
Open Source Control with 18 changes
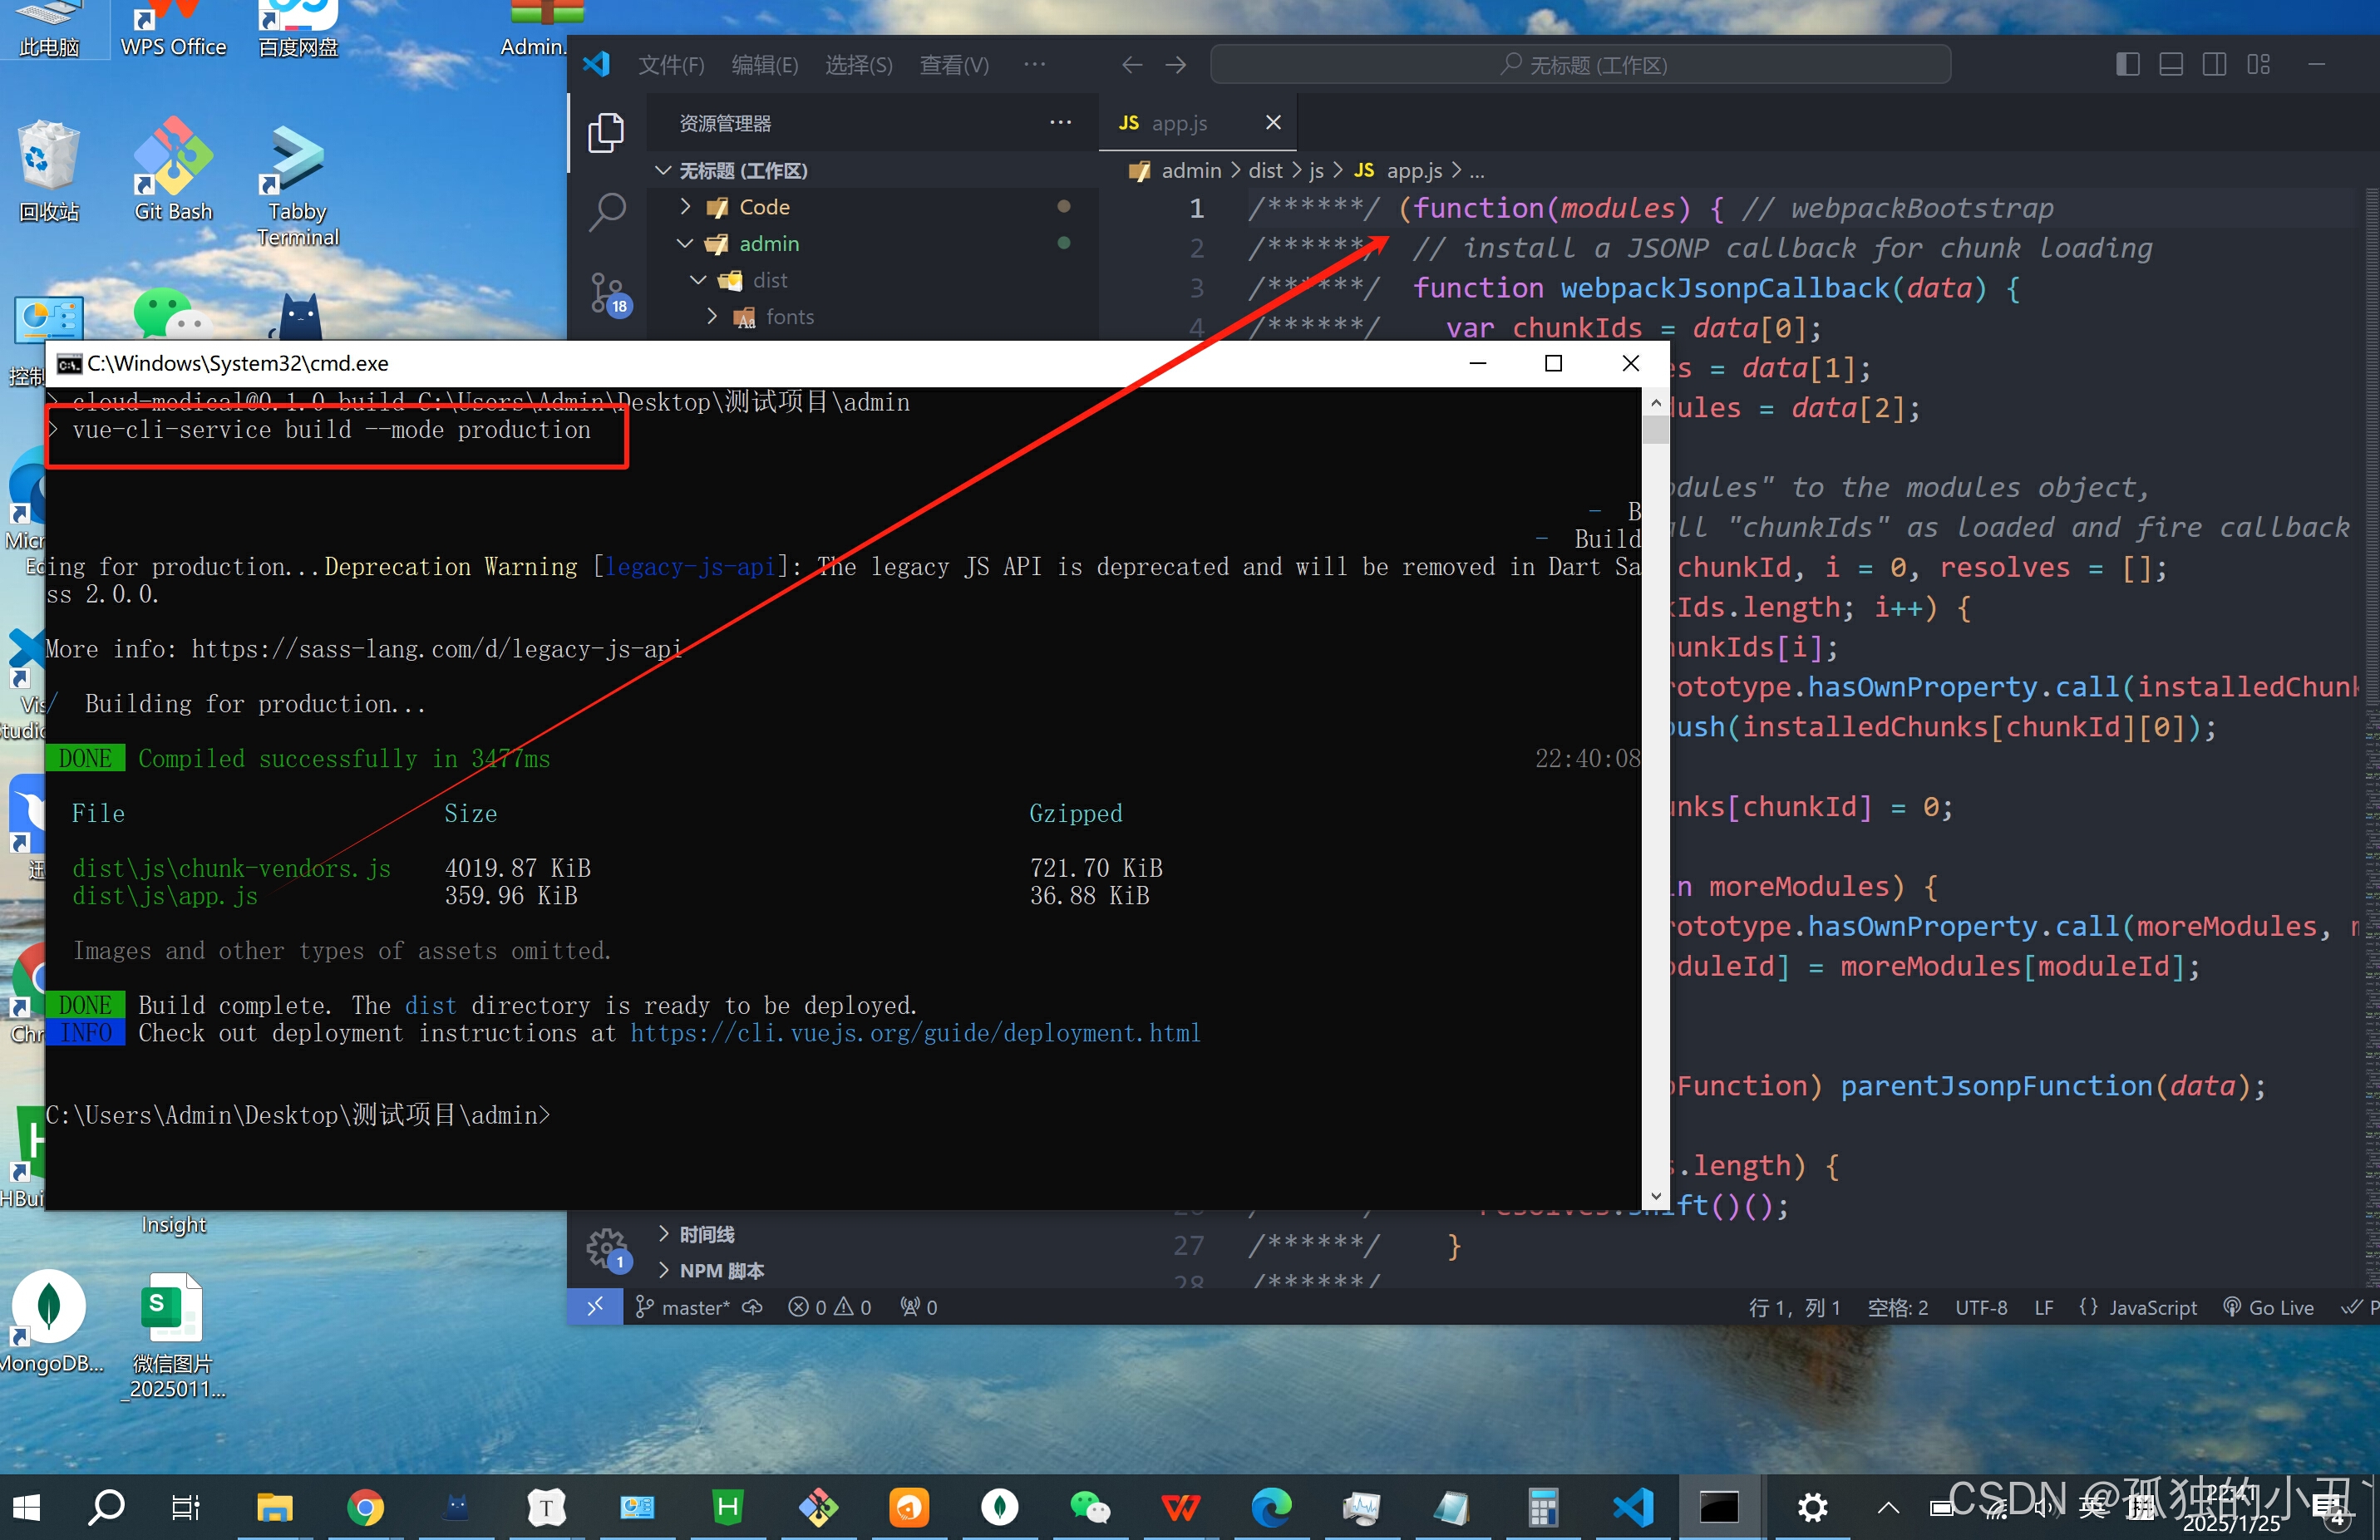[x=606, y=293]
